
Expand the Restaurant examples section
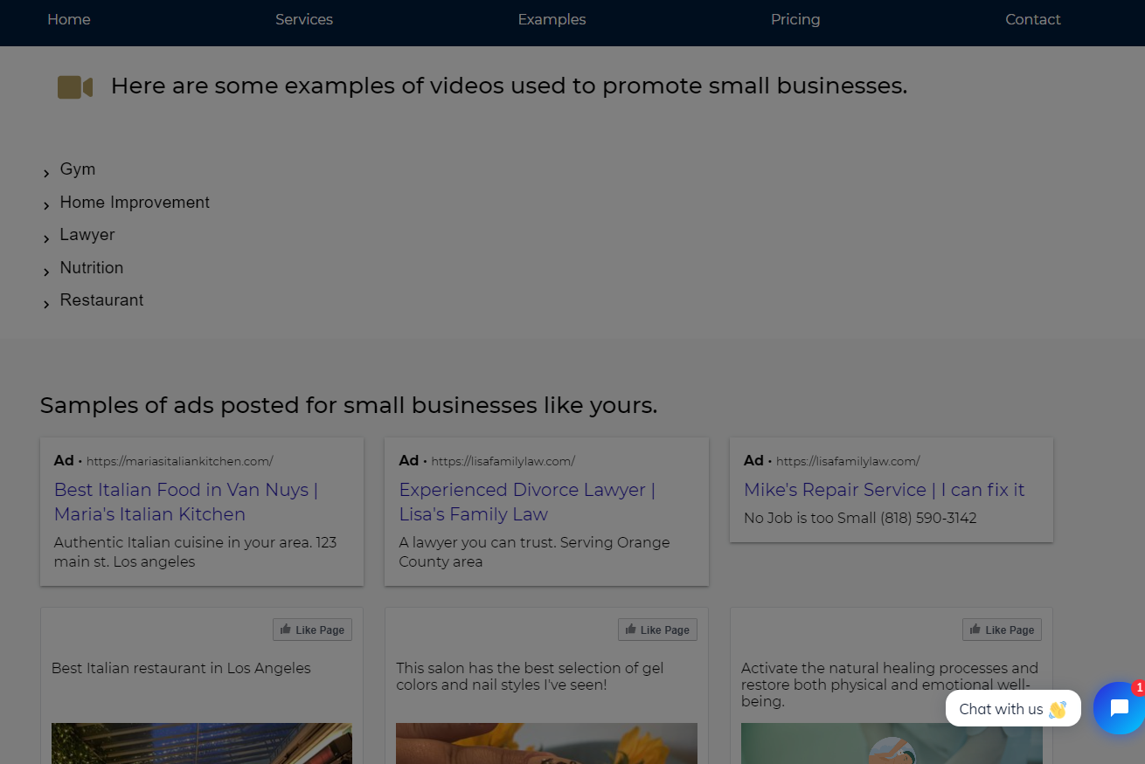(101, 300)
